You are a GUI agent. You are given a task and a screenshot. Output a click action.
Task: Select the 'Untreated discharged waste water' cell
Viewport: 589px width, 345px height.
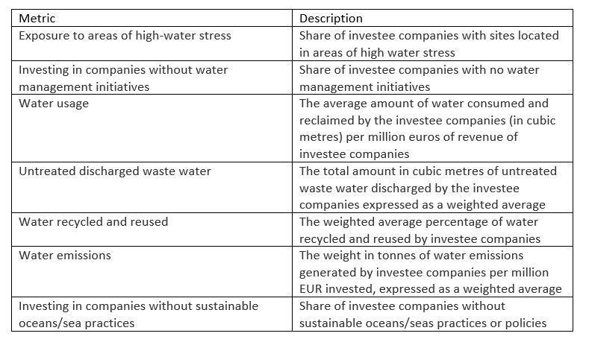pos(152,188)
